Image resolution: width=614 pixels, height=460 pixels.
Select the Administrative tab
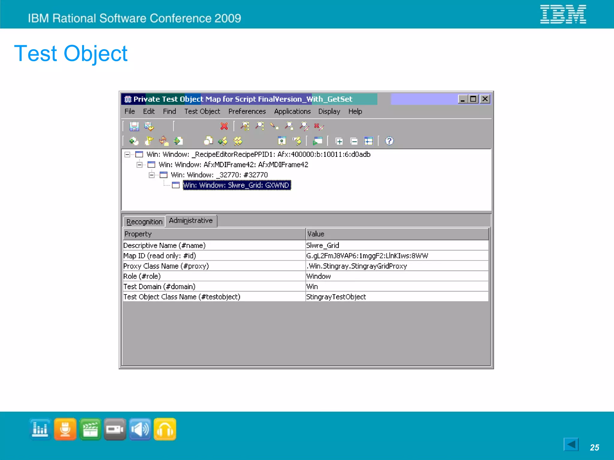[x=191, y=221]
